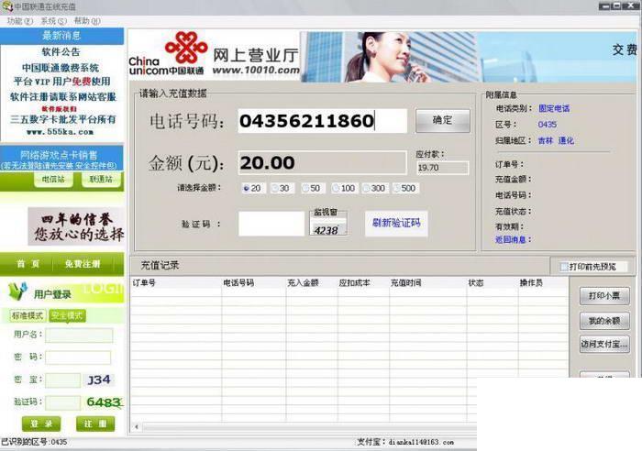The height and width of the screenshot is (451, 642).
Task: Click the 我的余额 button
Action: 604,321
